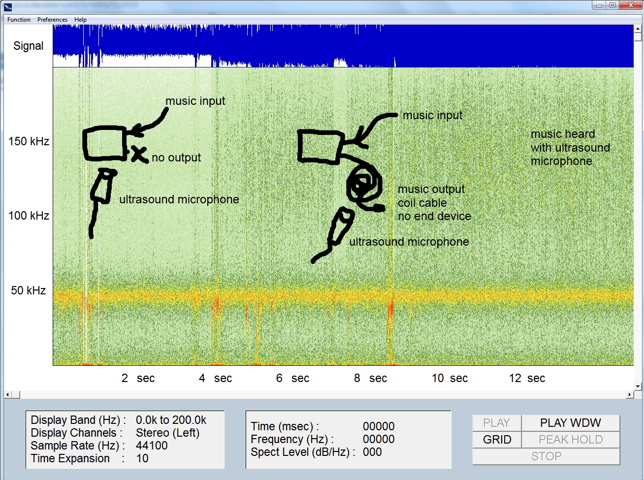Minimize the spectrogram window
The height and width of the screenshot is (480, 644).
pos(599,5)
